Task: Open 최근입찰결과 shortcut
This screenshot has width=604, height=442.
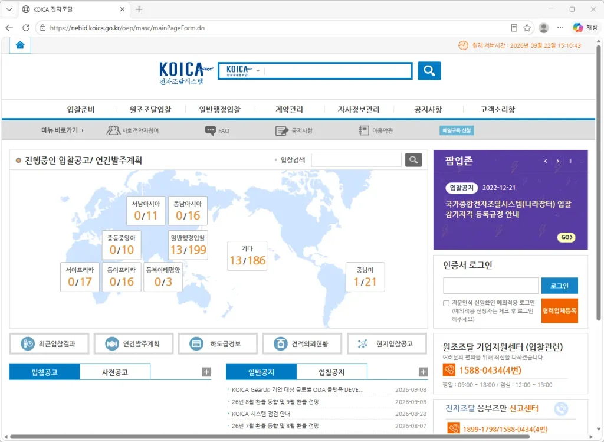Action: [50, 343]
